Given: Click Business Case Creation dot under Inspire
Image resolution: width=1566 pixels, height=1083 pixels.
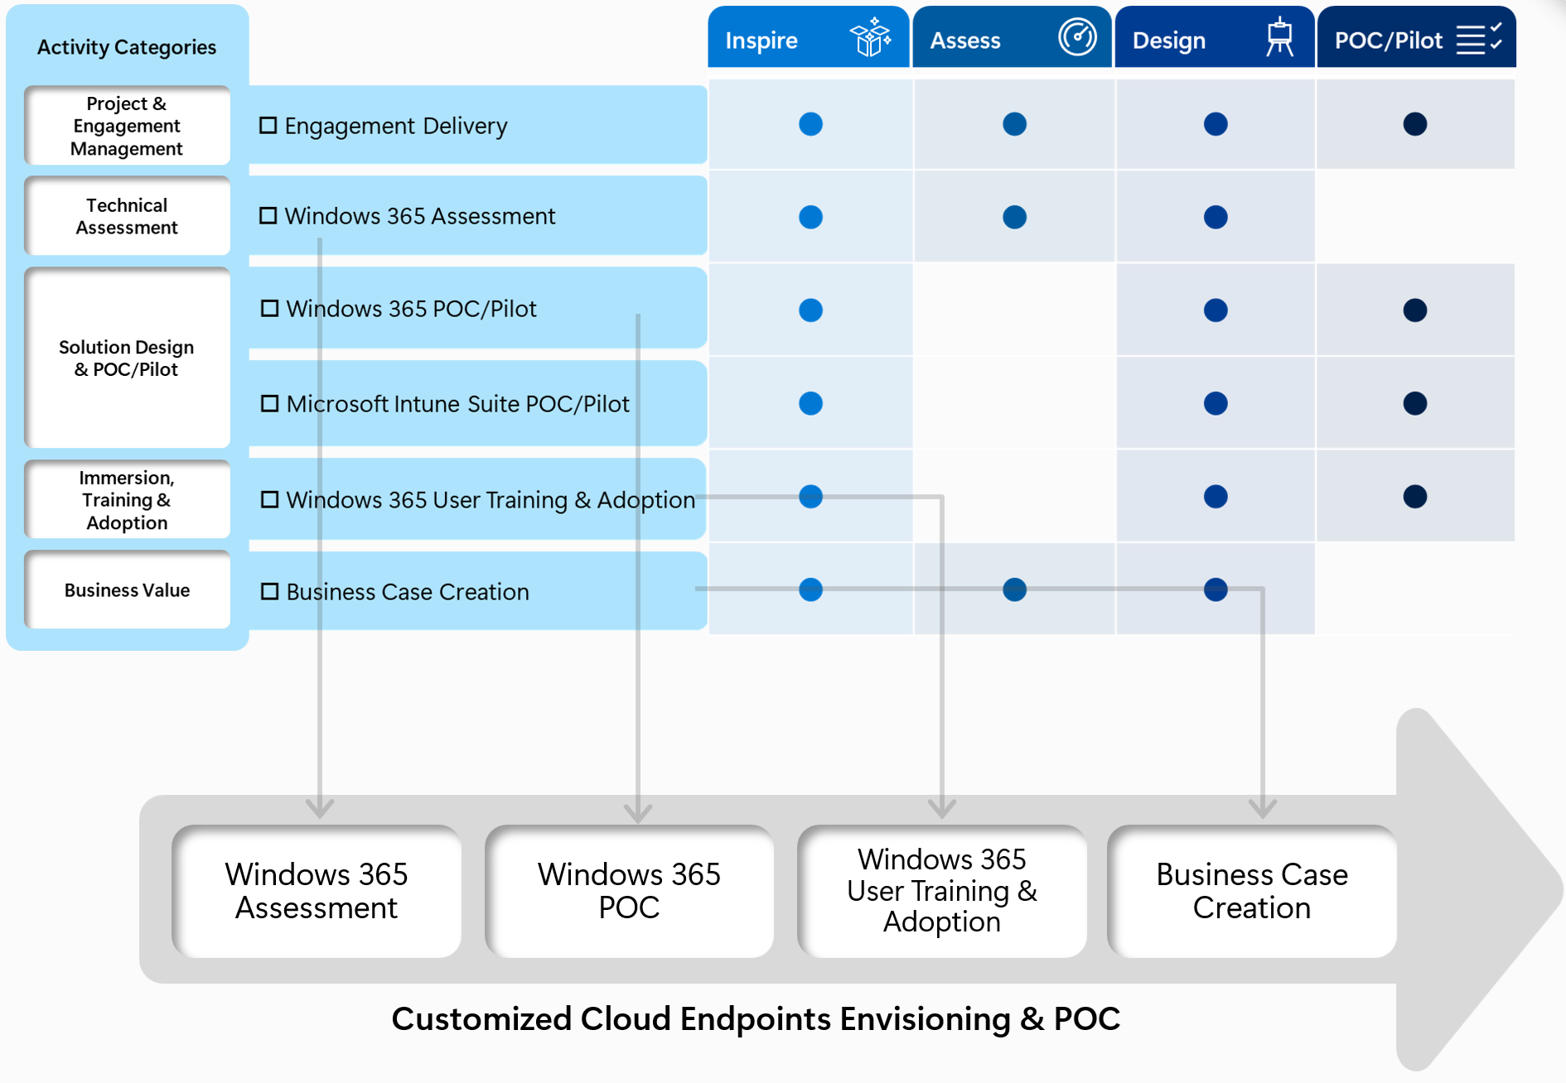Looking at the screenshot, I should (810, 590).
